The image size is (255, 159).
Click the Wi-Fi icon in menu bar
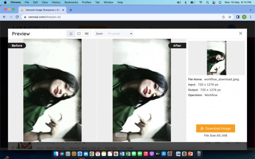(x=201, y=2)
